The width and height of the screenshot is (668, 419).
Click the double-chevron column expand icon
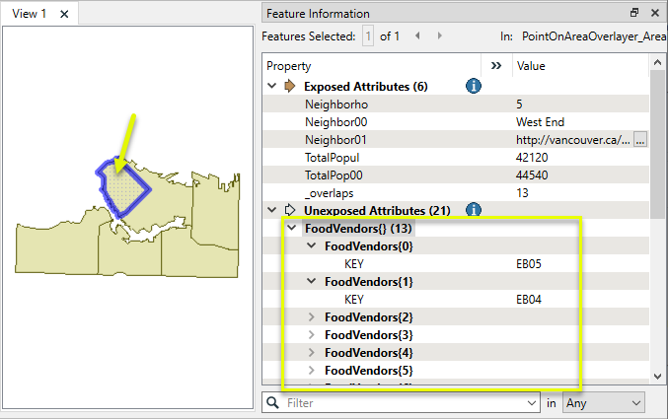point(496,66)
